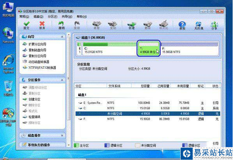Select the highlighted 未分配空间 row
Image resolution: width=233 pixels, height=160 pixels.
(148, 114)
